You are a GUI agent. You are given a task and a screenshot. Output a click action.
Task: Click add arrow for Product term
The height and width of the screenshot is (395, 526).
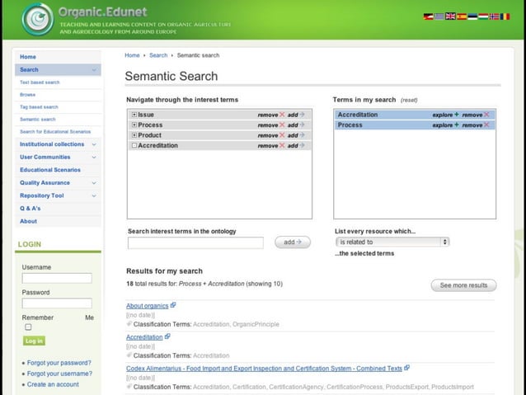(x=301, y=135)
